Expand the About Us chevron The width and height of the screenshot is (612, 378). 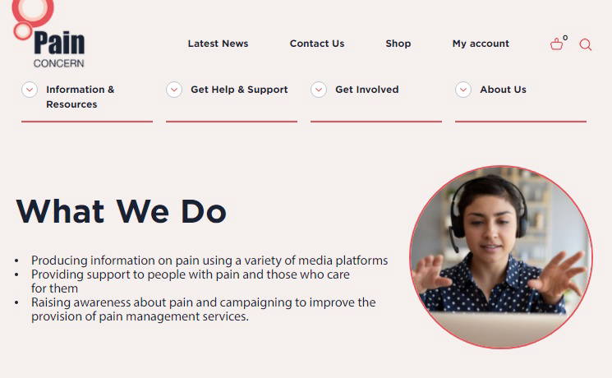(463, 90)
